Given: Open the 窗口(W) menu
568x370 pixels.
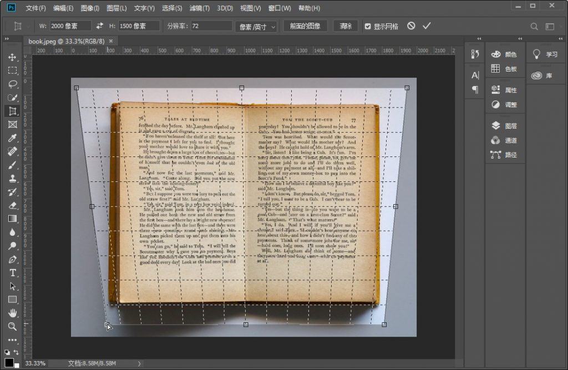Looking at the screenshot, I should click(x=280, y=8).
